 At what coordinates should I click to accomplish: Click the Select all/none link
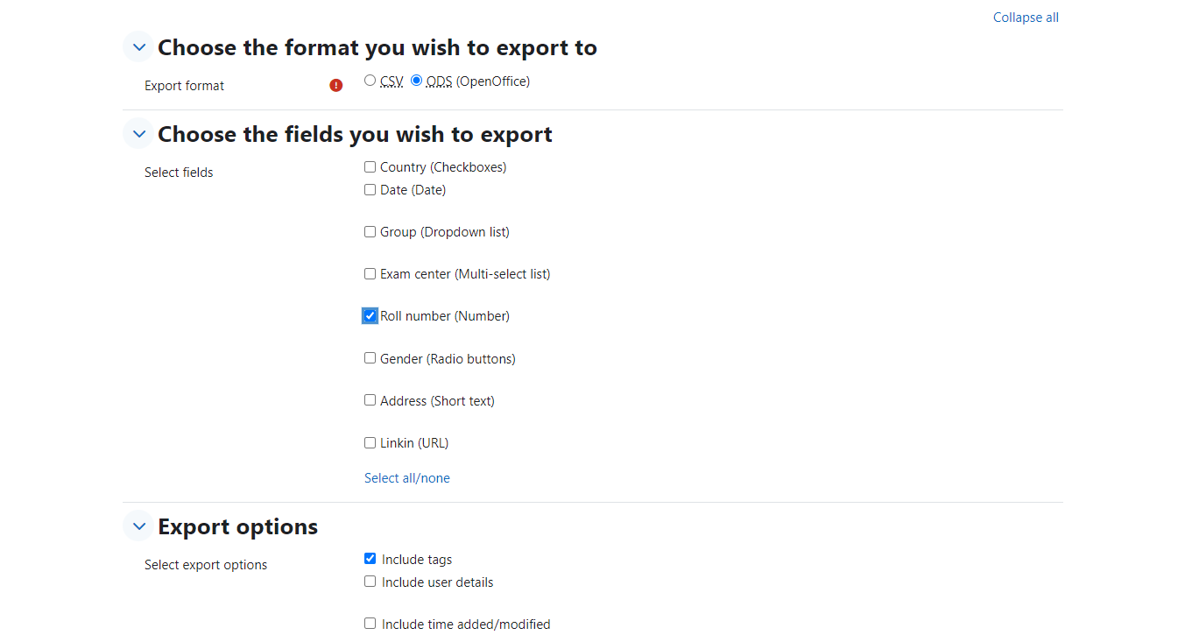coord(407,478)
